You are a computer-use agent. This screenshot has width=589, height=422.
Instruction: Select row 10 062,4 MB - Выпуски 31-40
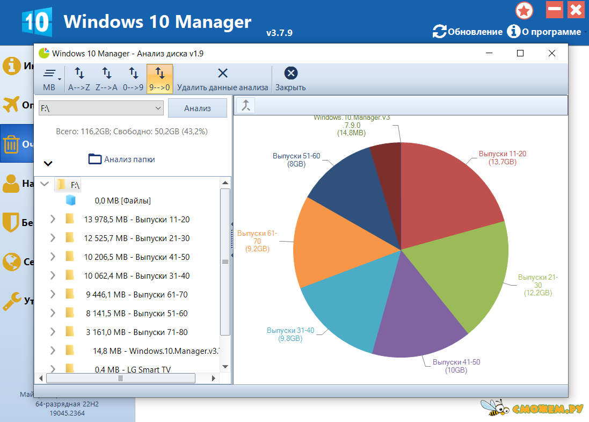coord(137,276)
